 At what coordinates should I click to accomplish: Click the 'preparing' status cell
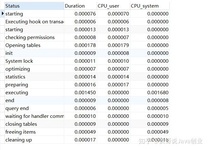(x=17, y=85)
